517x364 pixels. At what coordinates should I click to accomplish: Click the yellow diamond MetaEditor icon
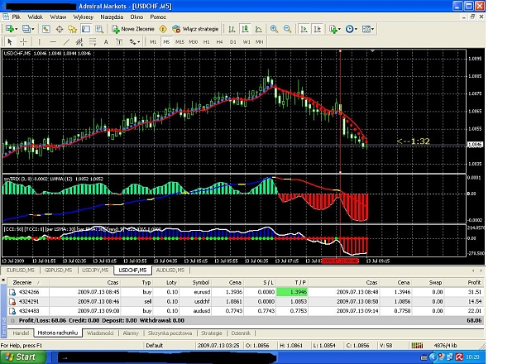click(163, 29)
